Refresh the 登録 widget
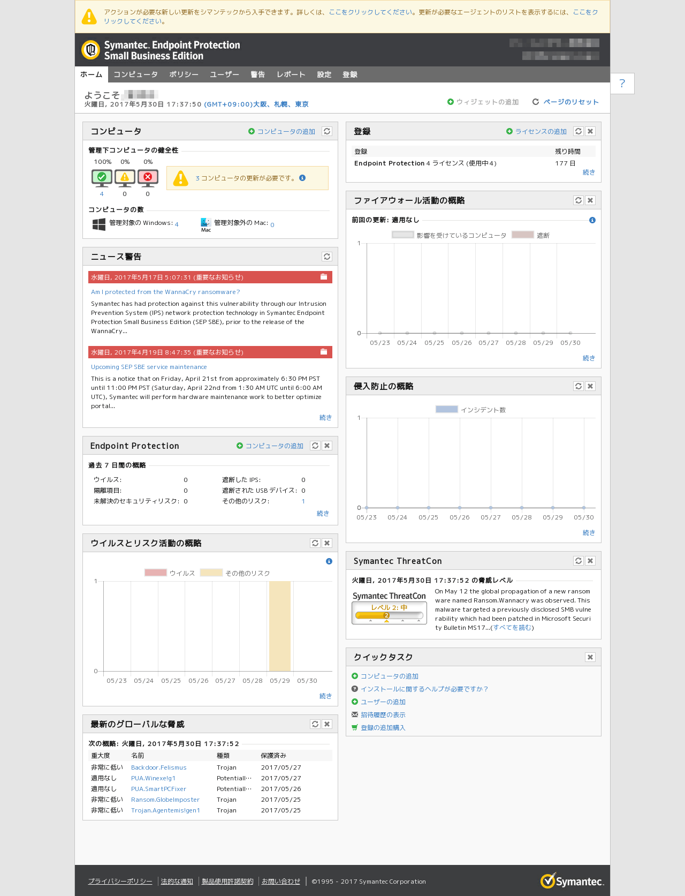The image size is (685, 896). click(579, 131)
